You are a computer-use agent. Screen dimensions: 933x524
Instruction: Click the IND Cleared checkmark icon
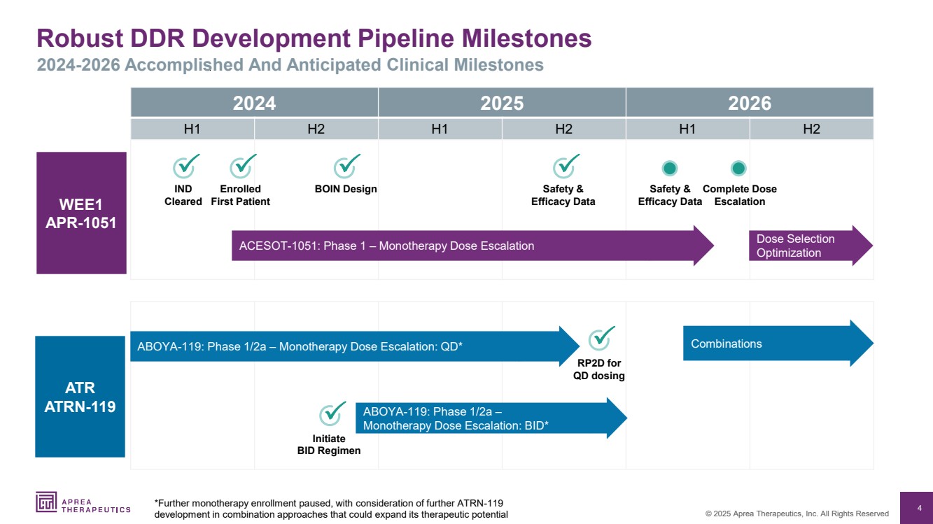[185, 167]
